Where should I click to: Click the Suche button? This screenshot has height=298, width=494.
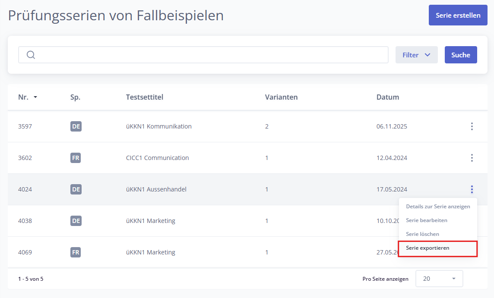pyautogui.click(x=460, y=55)
